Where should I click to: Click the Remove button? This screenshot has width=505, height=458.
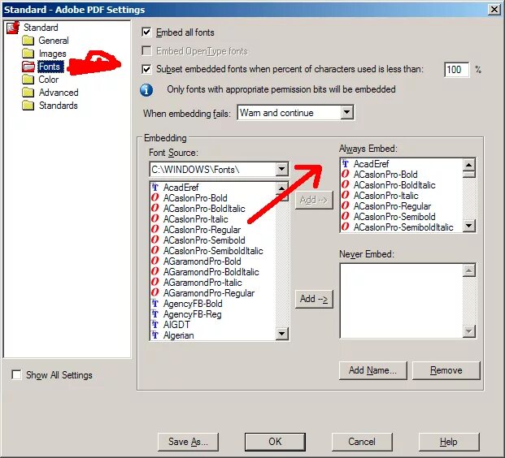446,370
